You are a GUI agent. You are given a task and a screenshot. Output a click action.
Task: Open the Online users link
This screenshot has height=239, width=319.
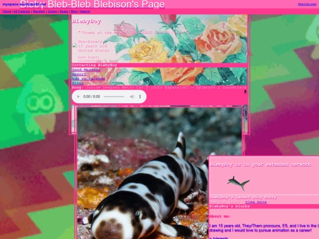[x=53, y=11]
